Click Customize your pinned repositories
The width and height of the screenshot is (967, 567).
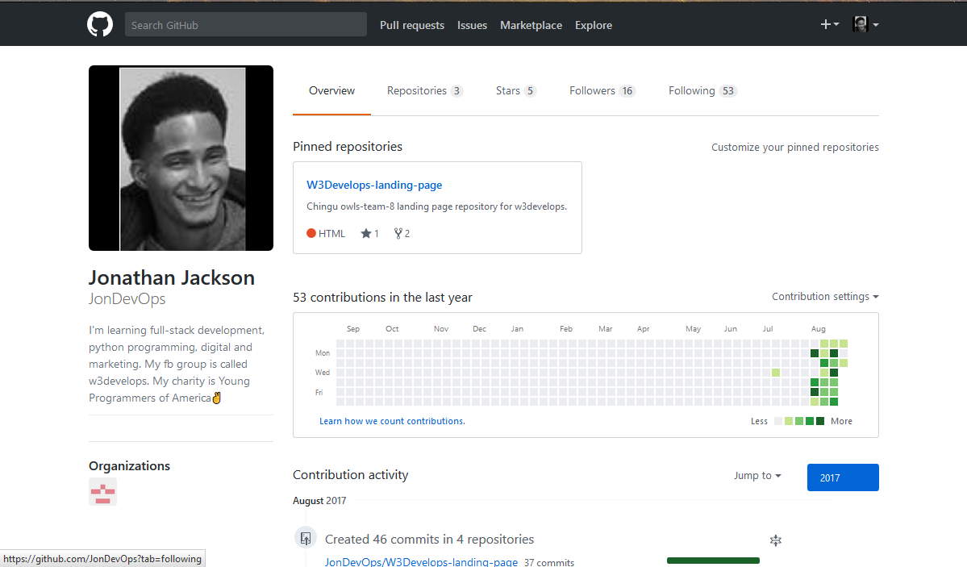795,148
